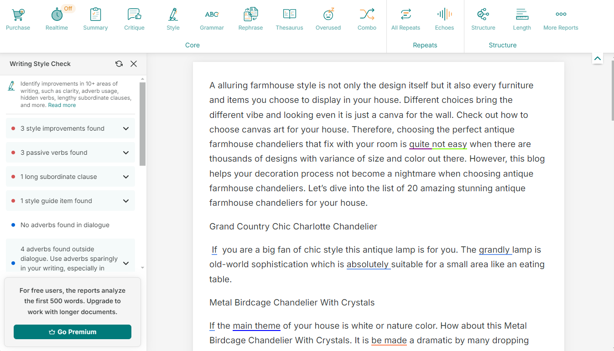Open the Echoes report
614x351 pixels.
[x=444, y=15]
